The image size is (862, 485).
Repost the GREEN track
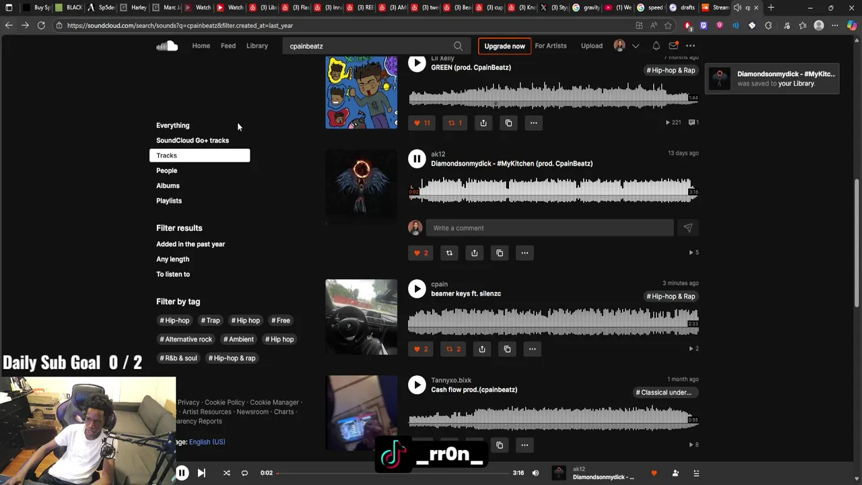point(455,123)
